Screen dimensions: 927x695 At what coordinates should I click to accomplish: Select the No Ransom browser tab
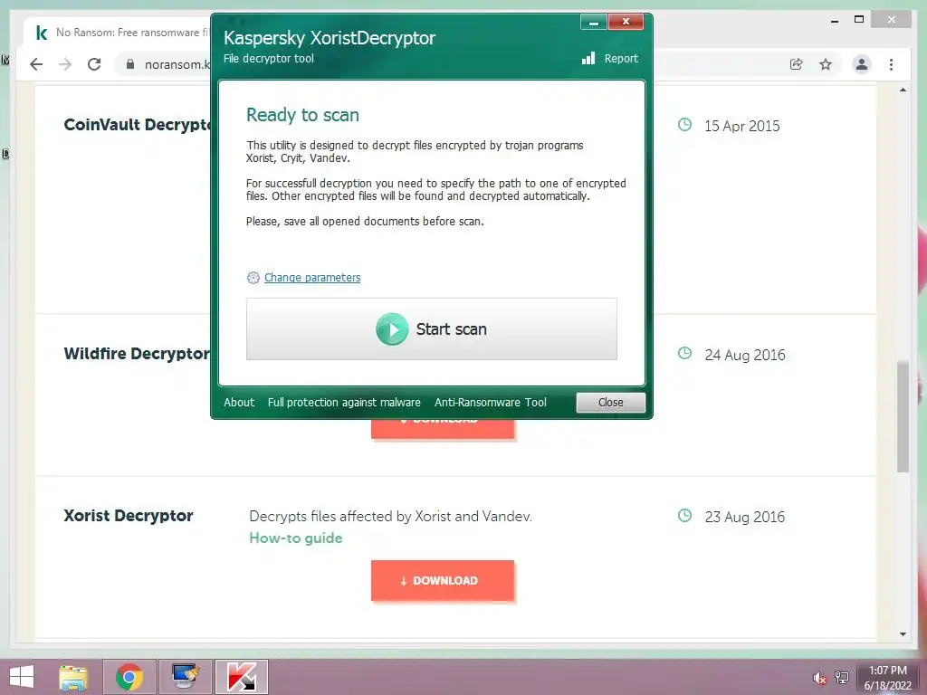pos(119,33)
